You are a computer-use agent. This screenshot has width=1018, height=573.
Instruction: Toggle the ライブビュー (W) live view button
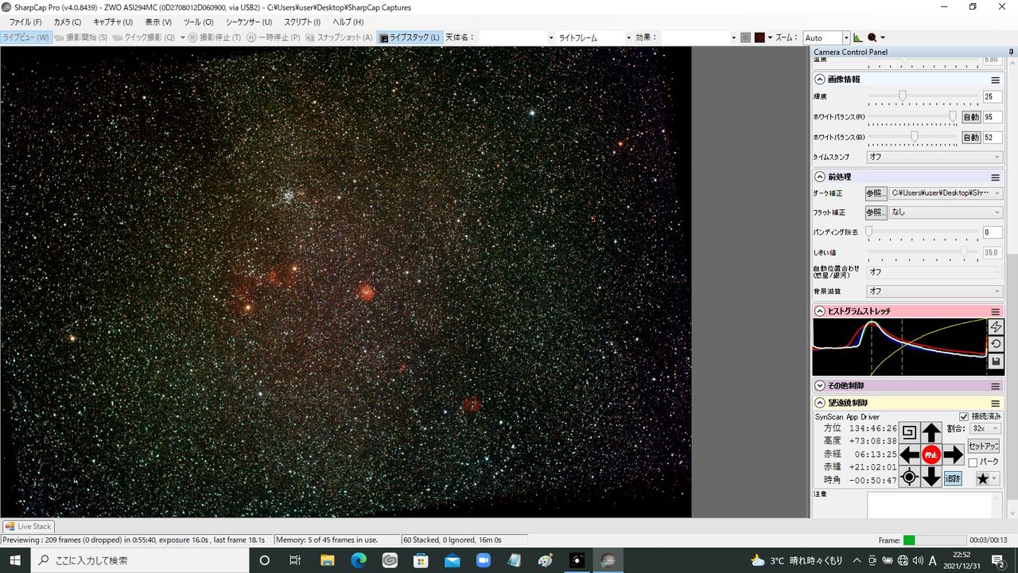pos(26,37)
